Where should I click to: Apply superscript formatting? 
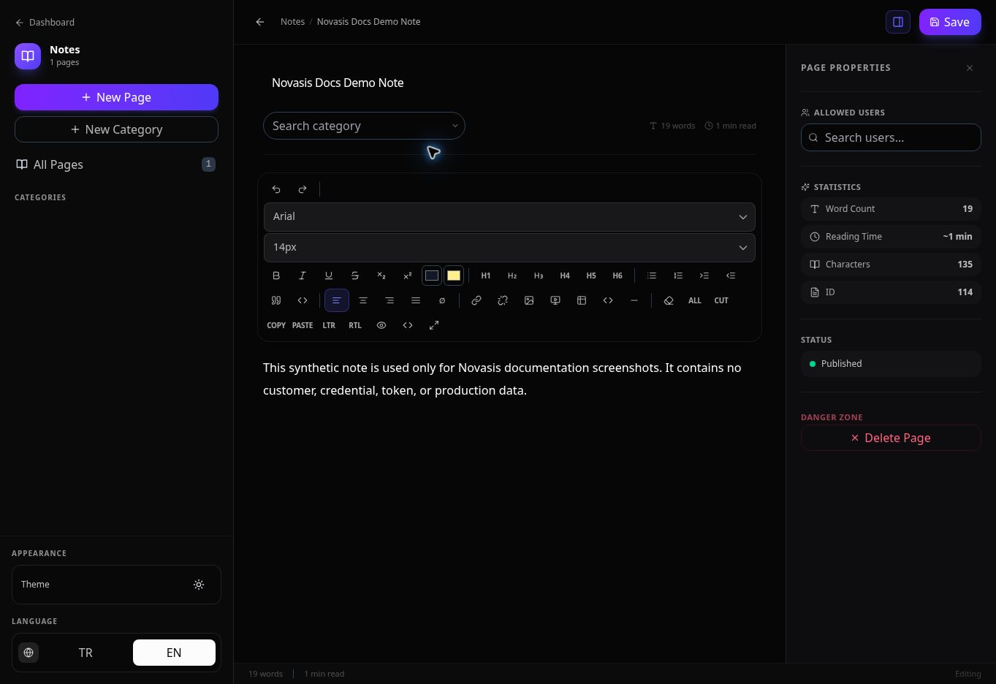point(408,275)
